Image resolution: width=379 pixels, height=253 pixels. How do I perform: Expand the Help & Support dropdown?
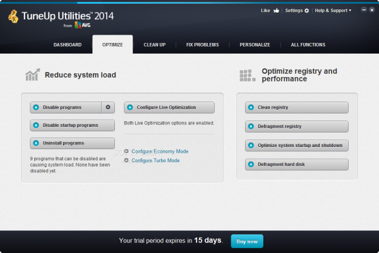(333, 11)
